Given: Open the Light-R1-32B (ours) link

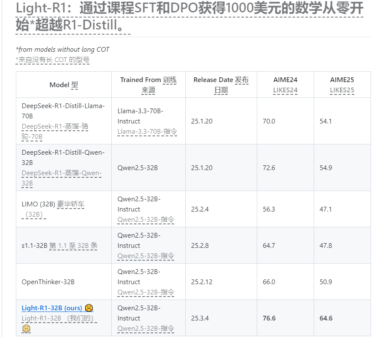Looking at the screenshot, I should click(52, 308).
